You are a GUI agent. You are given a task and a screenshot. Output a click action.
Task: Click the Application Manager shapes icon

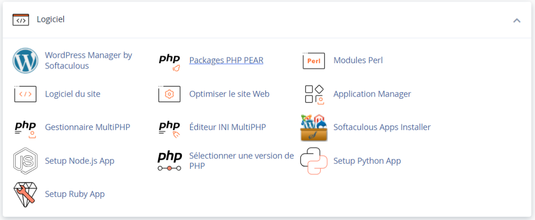313,94
